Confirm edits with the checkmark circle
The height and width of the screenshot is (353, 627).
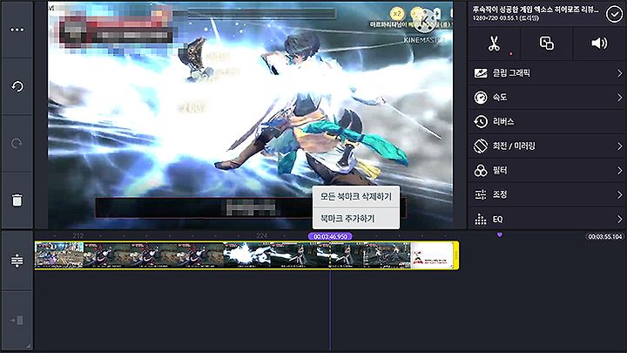coord(614,14)
